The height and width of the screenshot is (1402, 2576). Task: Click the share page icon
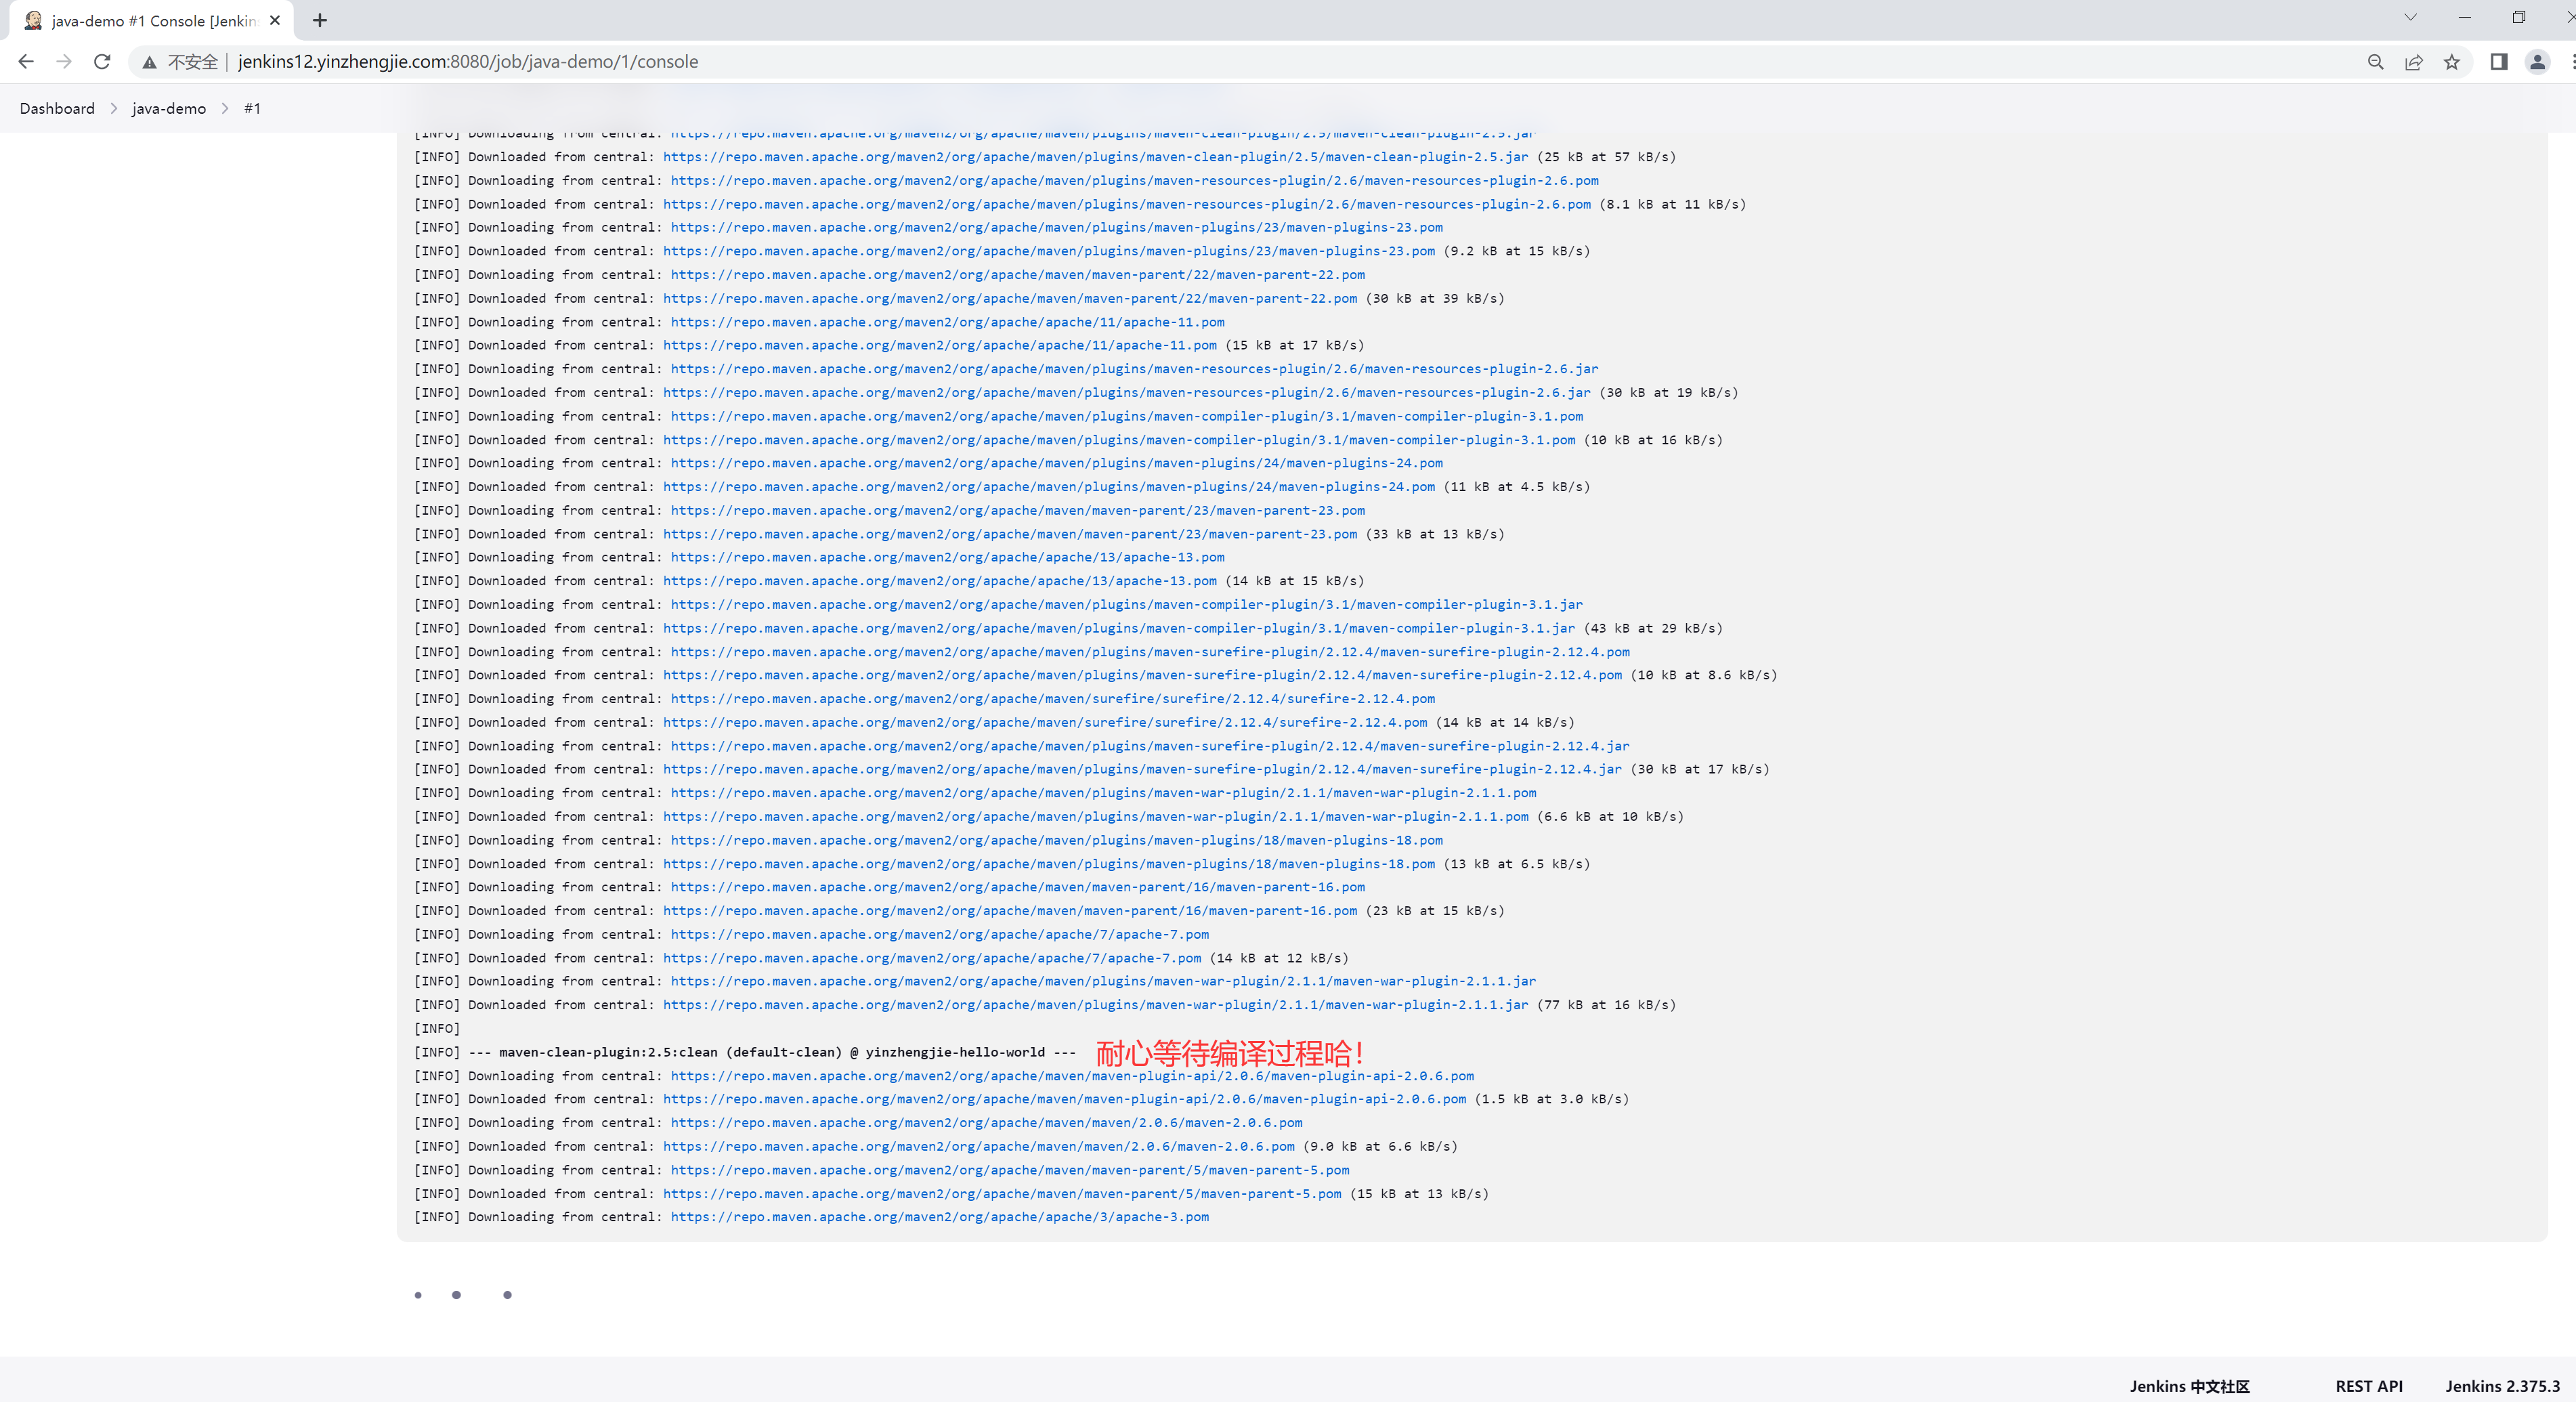pyautogui.click(x=2414, y=62)
